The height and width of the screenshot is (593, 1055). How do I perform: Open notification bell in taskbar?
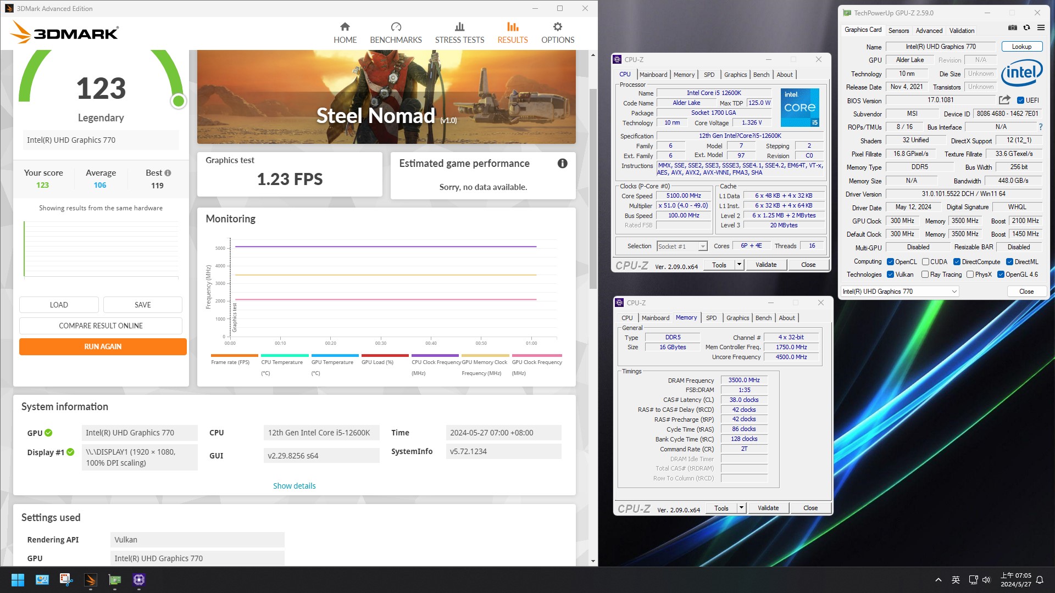(x=1040, y=580)
